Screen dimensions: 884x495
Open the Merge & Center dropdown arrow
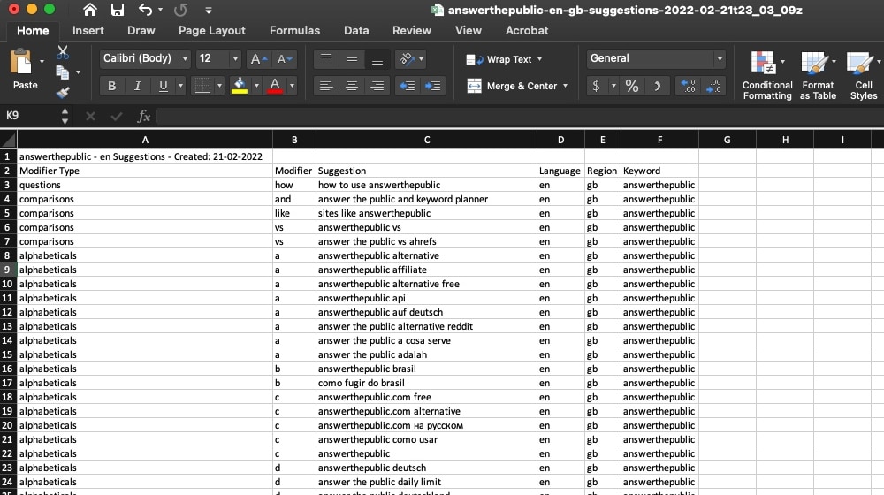tap(565, 86)
